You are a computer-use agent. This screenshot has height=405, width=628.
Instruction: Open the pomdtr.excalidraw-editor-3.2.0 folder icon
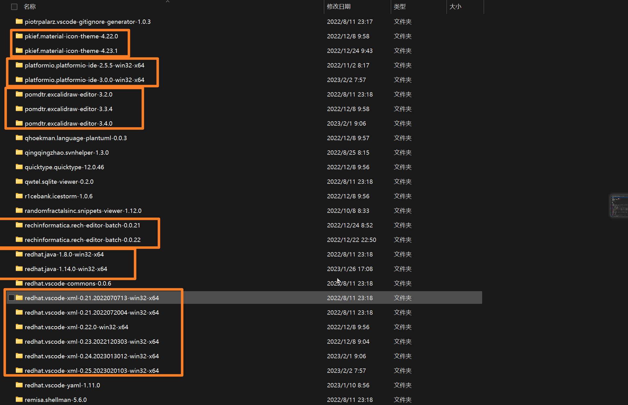19,94
